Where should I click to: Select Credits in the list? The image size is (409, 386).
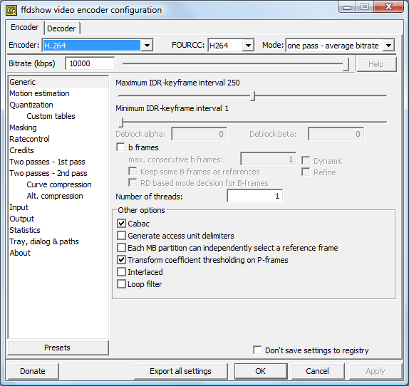[x=21, y=150]
